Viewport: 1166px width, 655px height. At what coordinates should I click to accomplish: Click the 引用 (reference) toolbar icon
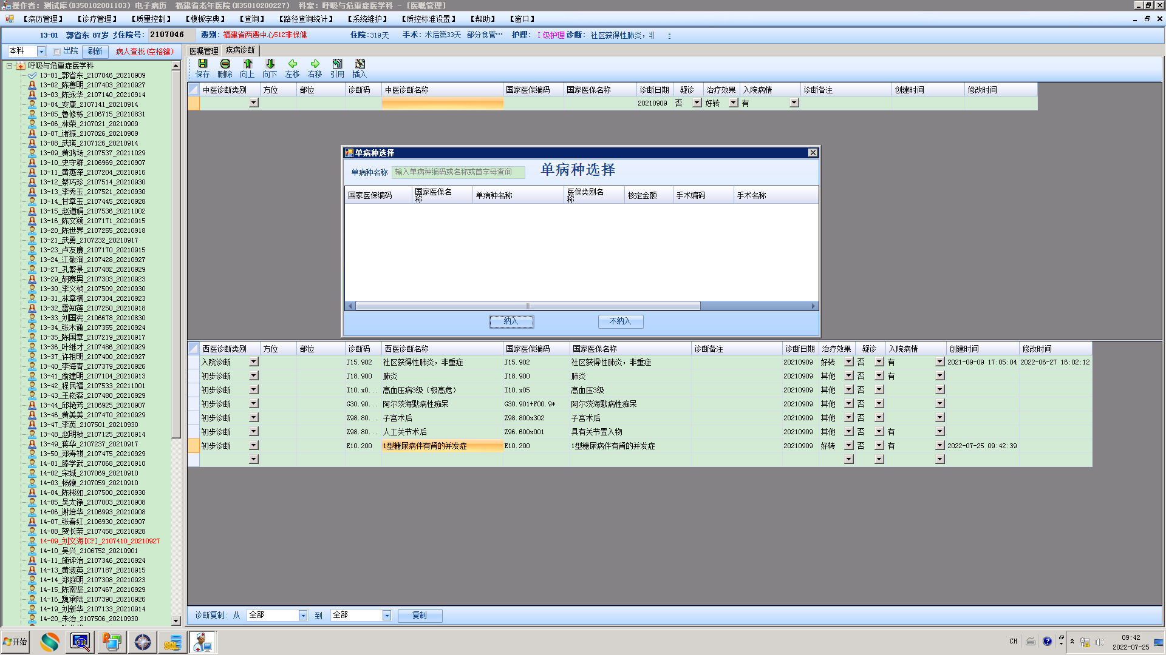click(x=337, y=64)
